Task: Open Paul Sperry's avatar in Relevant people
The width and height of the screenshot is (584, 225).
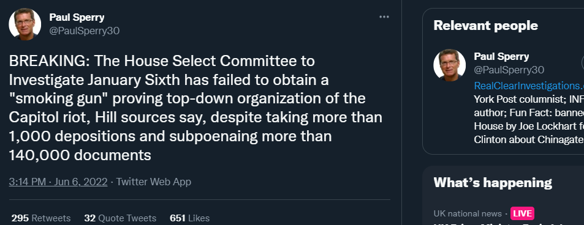Action: coord(449,65)
